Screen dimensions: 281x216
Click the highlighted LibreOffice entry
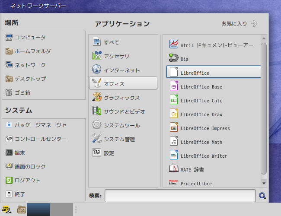coord(214,72)
